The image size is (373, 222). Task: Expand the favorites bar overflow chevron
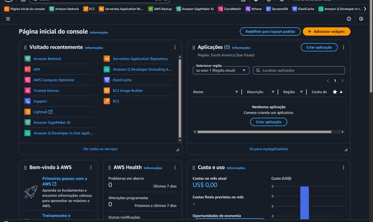[x=365, y=9]
